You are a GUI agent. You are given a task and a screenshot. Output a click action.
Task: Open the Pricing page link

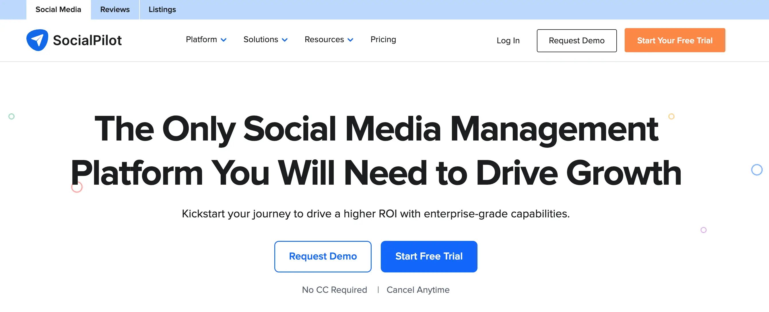(383, 39)
